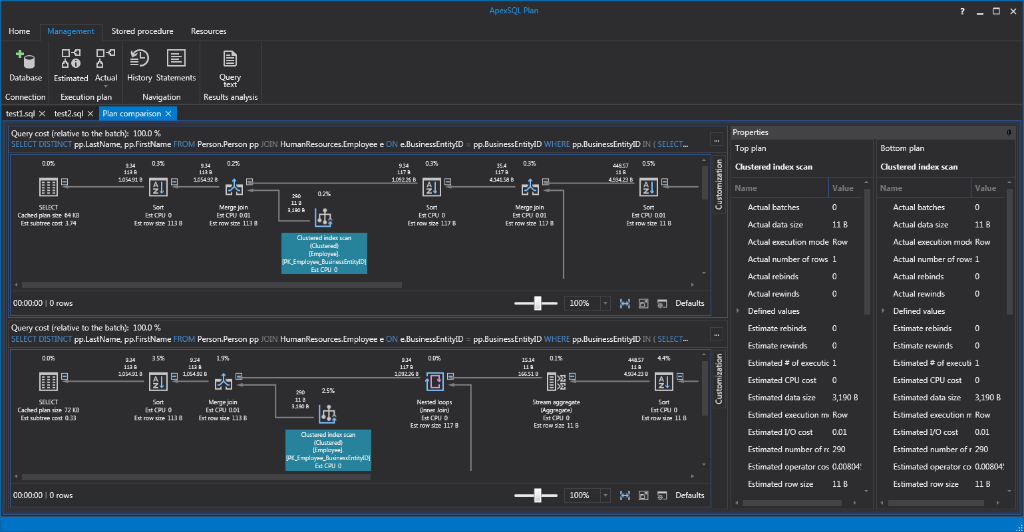This screenshot has width=1024, height=532.
Task: Click the pin icon in the Properties panel
Action: (x=1009, y=132)
